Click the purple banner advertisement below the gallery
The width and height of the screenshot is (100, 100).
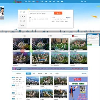pyautogui.click(x=50, y=68)
